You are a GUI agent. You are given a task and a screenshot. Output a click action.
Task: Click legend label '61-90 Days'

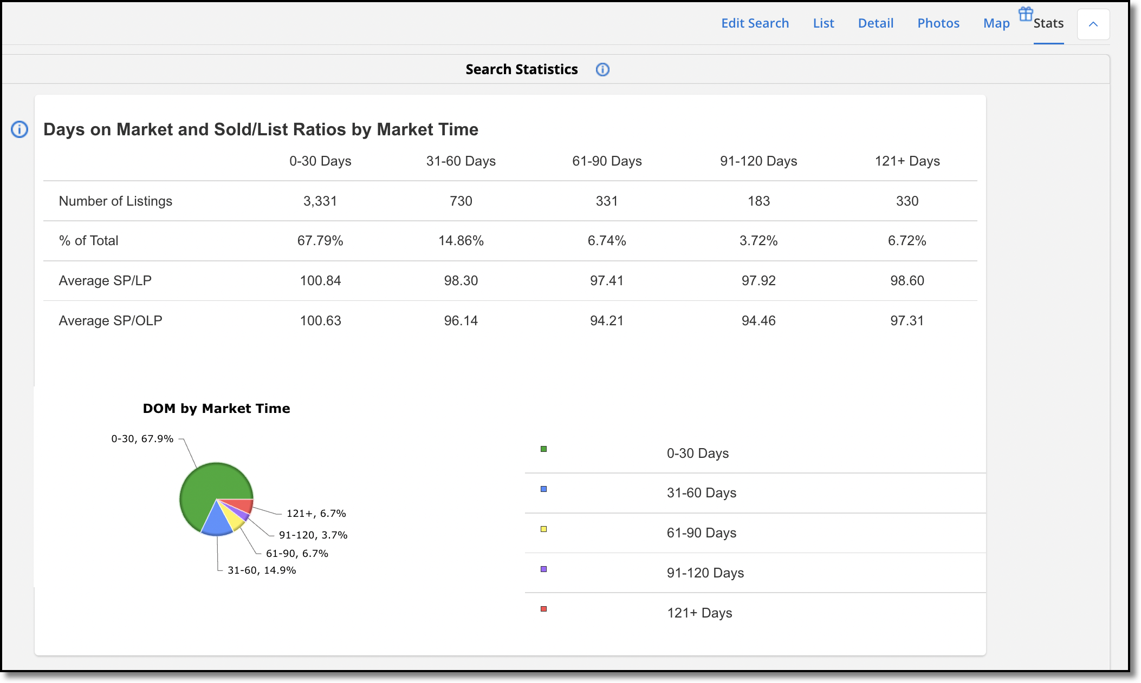pyautogui.click(x=701, y=533)
